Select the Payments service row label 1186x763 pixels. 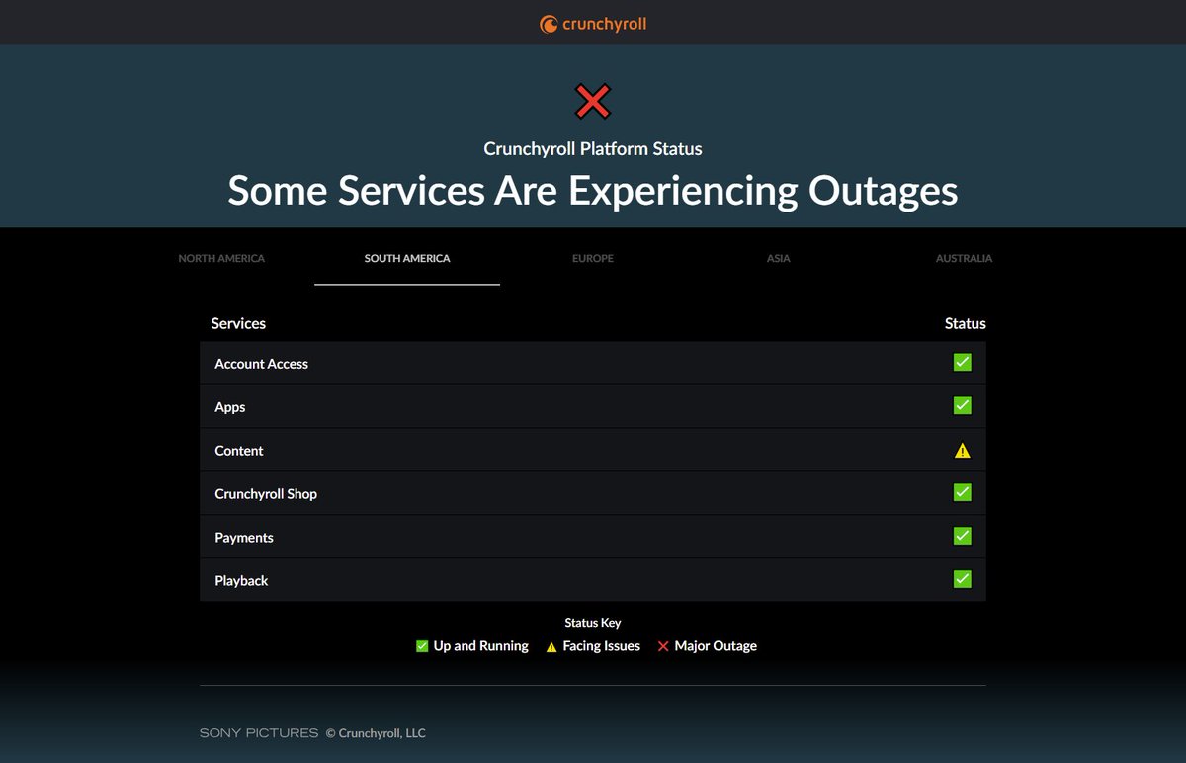244,538
